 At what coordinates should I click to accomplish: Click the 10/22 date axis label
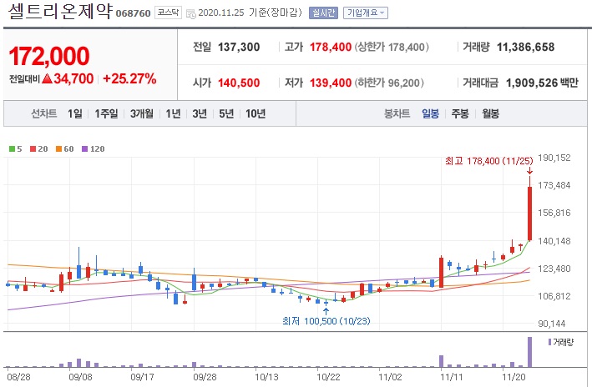328,377
